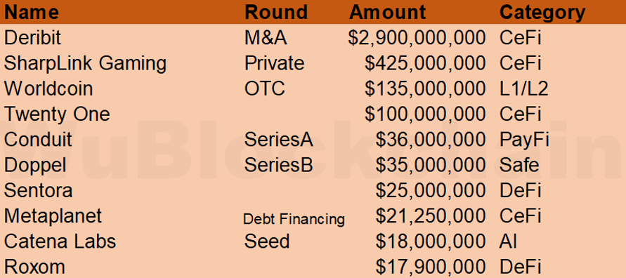The image size is (626, 278).
Task: Select the $2,900,000,000 amount cell
Action: coord(417,39)
